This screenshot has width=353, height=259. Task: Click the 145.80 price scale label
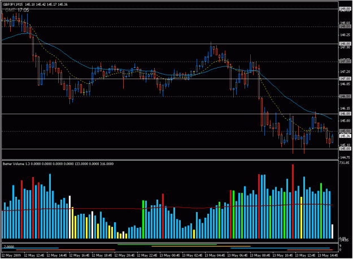click(x=345, y=120)
